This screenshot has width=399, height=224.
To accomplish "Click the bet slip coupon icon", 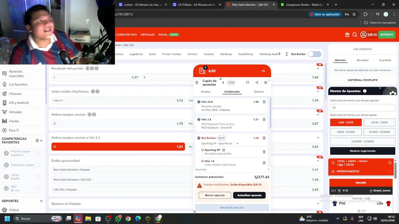I will tap(202, 71).
